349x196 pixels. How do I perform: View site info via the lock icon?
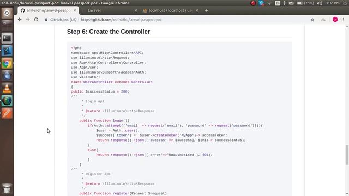46,20
